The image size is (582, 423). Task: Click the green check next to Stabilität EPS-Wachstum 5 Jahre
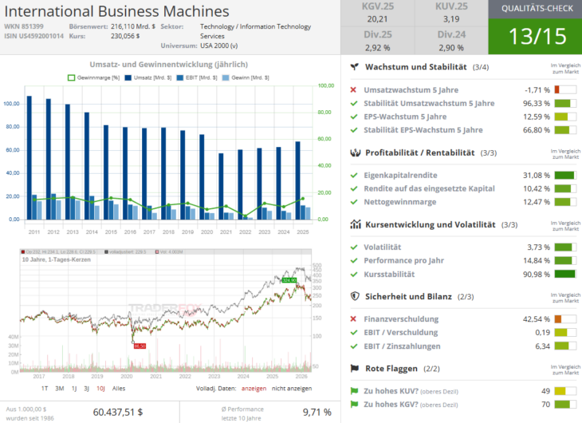pyautogui.click(x=354, y=130)
